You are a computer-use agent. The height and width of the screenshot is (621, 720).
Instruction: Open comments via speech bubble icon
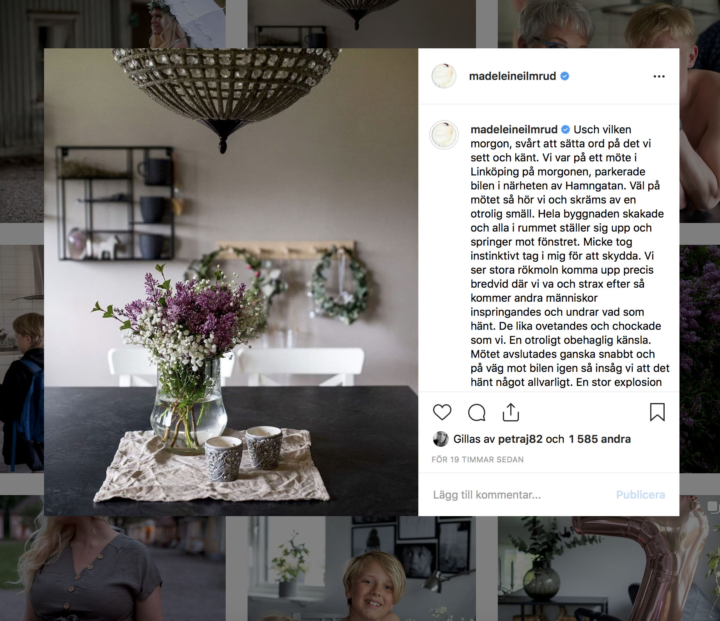tap(476, 412)
